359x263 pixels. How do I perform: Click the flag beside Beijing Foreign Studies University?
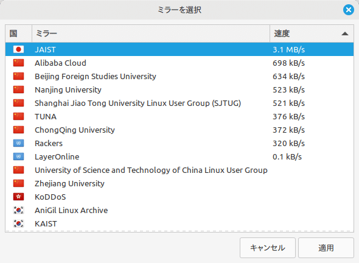(18, 76)
